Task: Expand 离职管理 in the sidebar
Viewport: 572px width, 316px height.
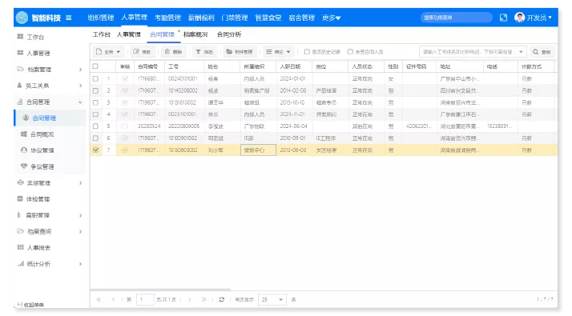Action: click(81, 215)
